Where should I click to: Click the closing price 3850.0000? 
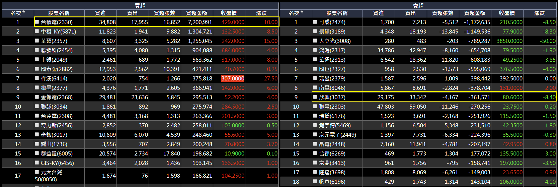(x=509, y=41)
